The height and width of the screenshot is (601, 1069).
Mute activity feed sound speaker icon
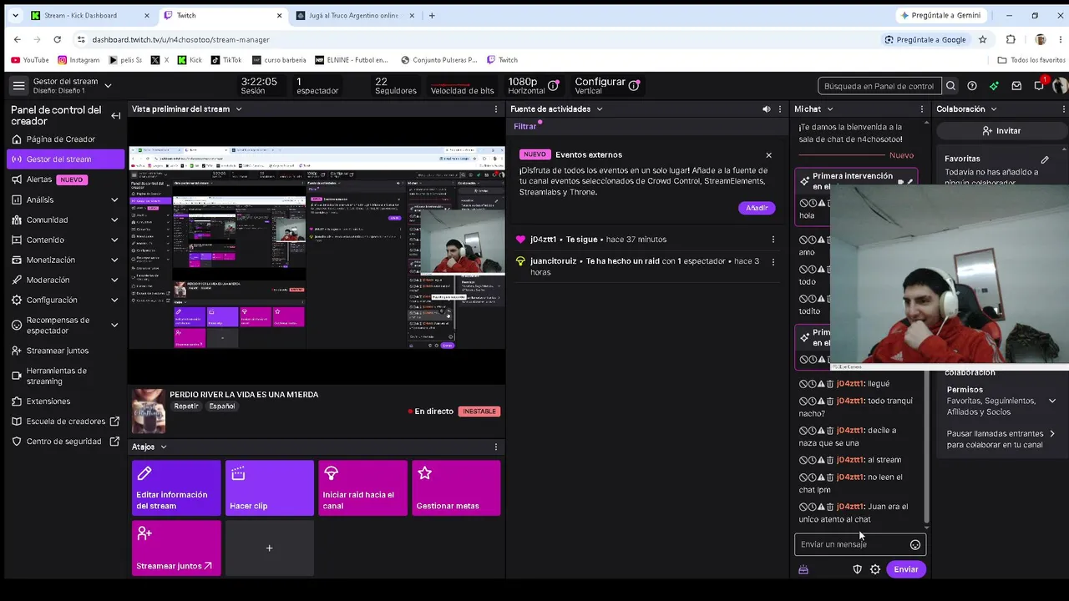click(767, 109)
